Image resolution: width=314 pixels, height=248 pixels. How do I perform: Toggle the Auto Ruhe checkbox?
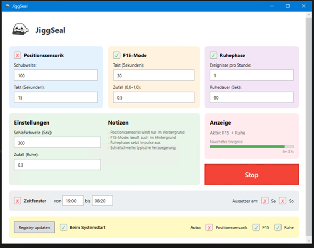click(x=278, y=227)
